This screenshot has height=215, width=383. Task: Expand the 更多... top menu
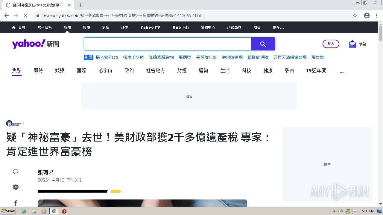coord(278,27)
